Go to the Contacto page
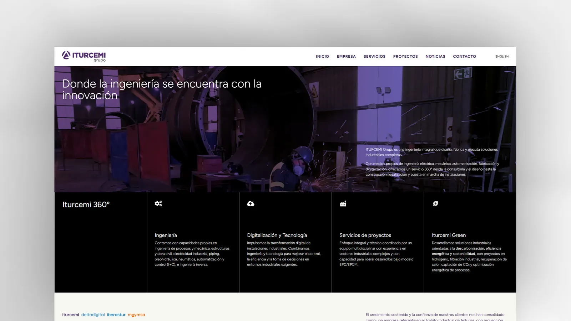The width and height of the screenshot is (571, 321). point(464,56)
